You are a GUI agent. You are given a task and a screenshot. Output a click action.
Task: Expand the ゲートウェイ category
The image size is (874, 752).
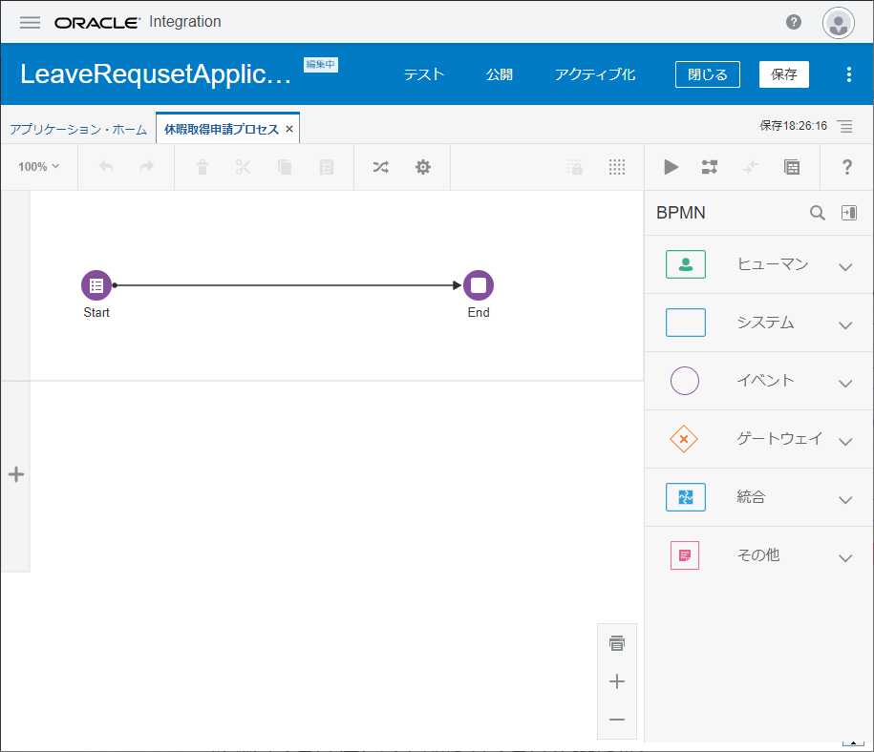coord(844,441)
